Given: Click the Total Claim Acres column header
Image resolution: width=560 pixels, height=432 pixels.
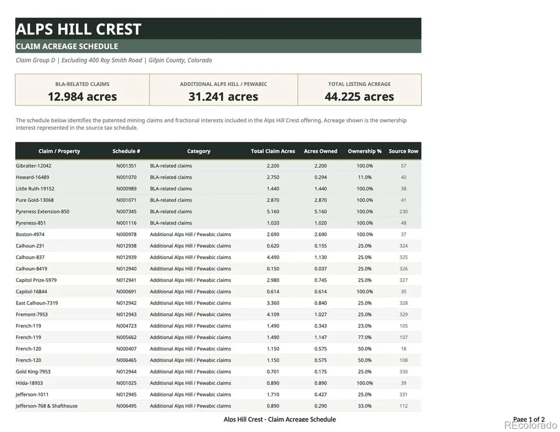Looking at the screenshot, I should [273, 151].
